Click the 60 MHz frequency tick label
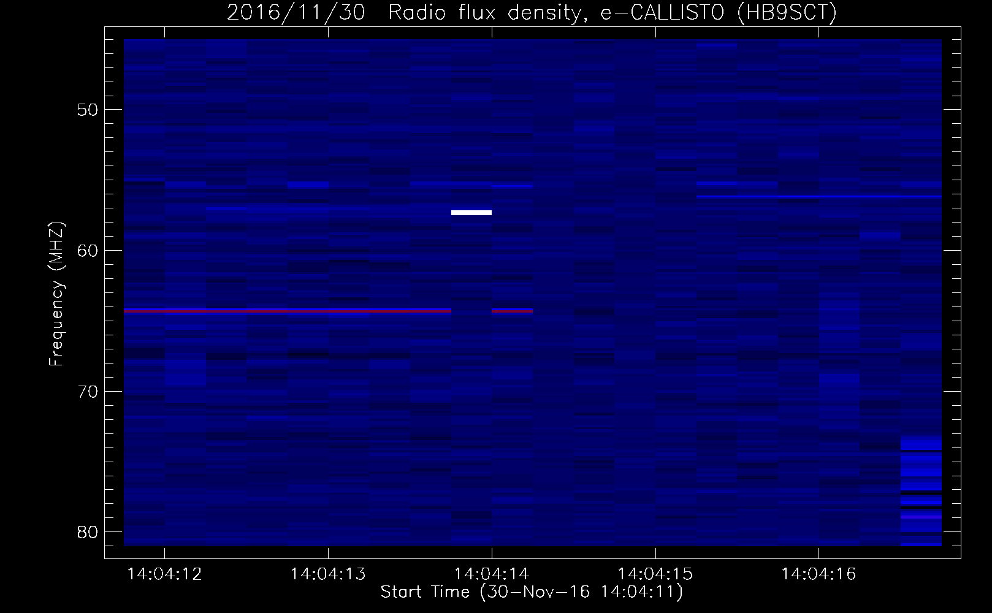992x613 pixels. pyautogui.click(x=88, y=251)
